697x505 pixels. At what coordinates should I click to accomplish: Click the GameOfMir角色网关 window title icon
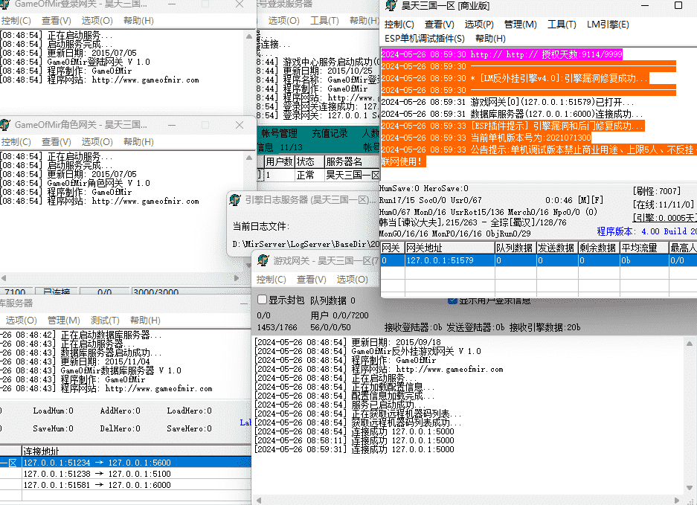click(5, 124)
